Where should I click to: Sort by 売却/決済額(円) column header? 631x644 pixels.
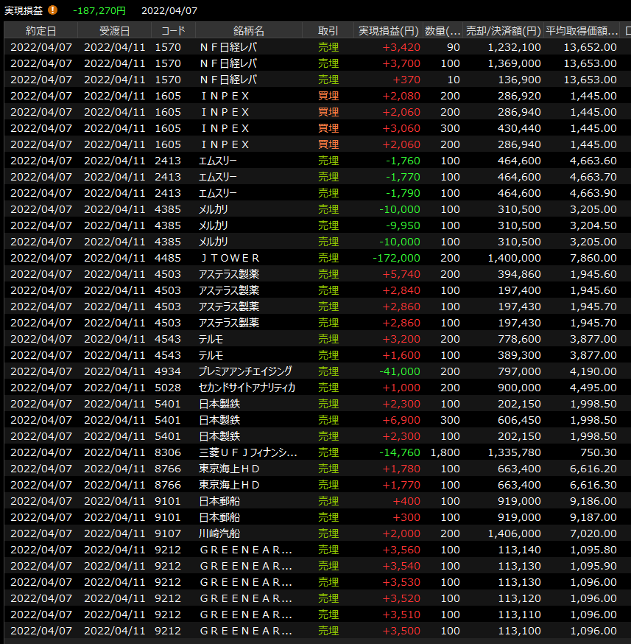tap(504, 30)
